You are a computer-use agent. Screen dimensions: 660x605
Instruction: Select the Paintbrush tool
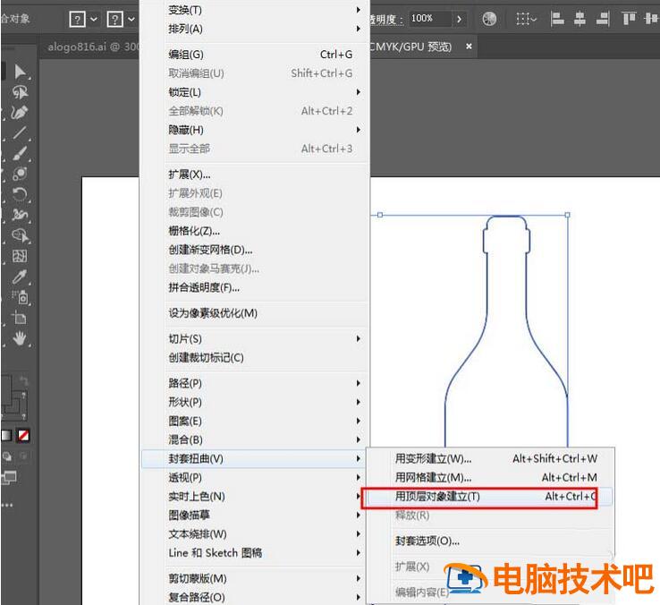coord(20,153)
